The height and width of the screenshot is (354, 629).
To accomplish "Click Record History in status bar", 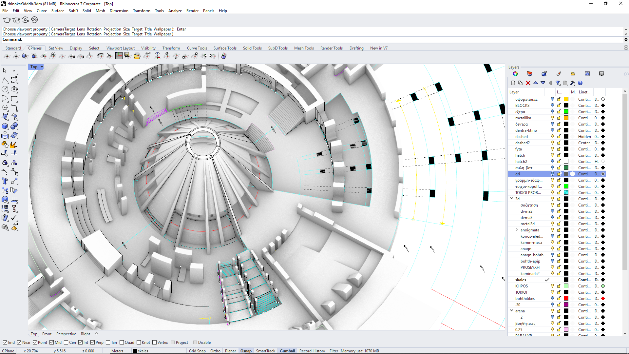I will click(312, 351).
